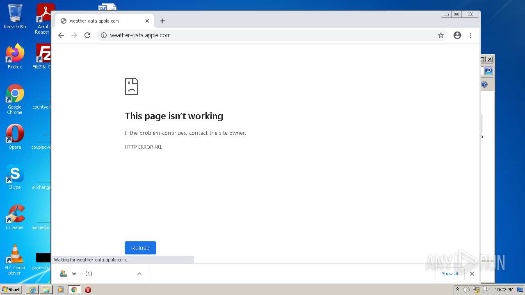Open FileZilla Client desktop shortcut
Screen dimensions: 525x295
[42, 57]
